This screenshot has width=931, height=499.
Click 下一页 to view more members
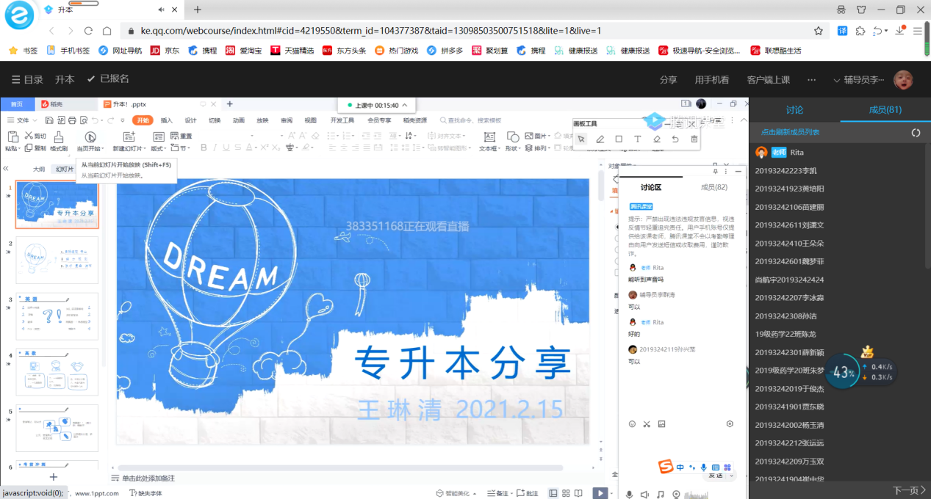point(906,490)
